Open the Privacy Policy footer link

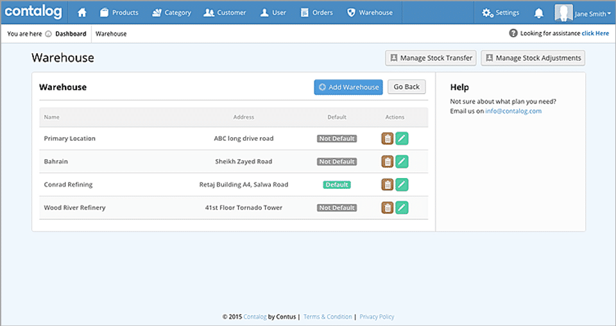pyautogui.click(x=377, y=316)
